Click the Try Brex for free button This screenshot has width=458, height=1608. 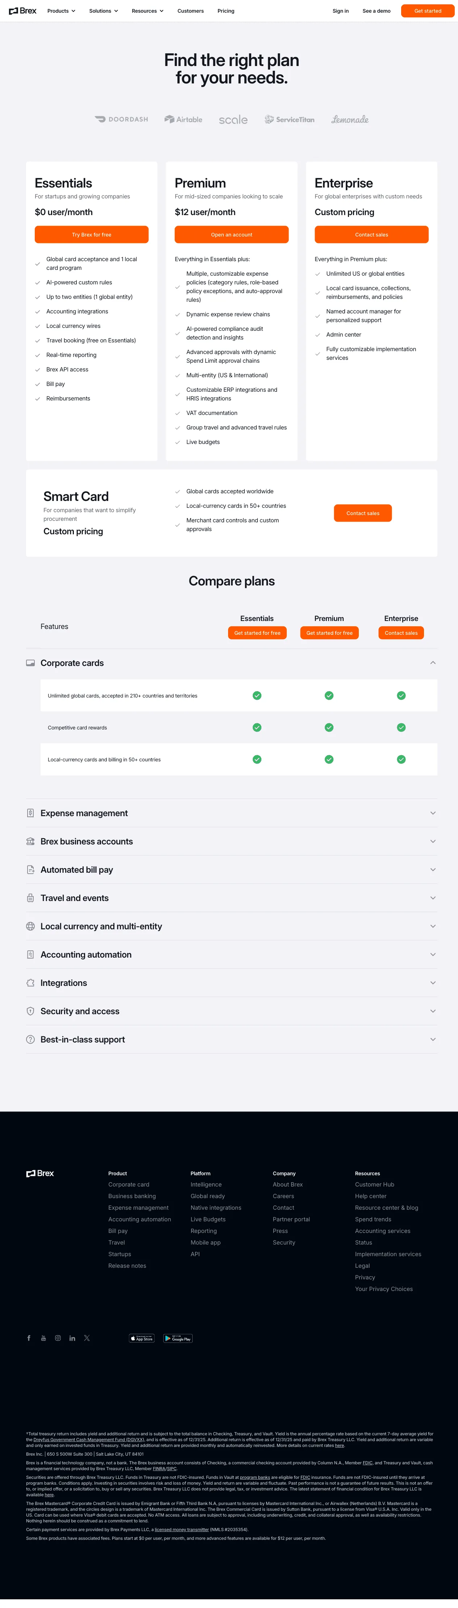point(92,235)
